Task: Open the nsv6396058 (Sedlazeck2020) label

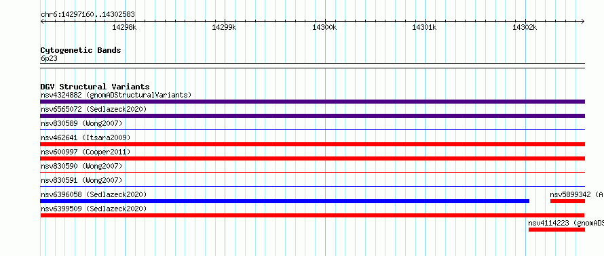Action: (94, 194)
